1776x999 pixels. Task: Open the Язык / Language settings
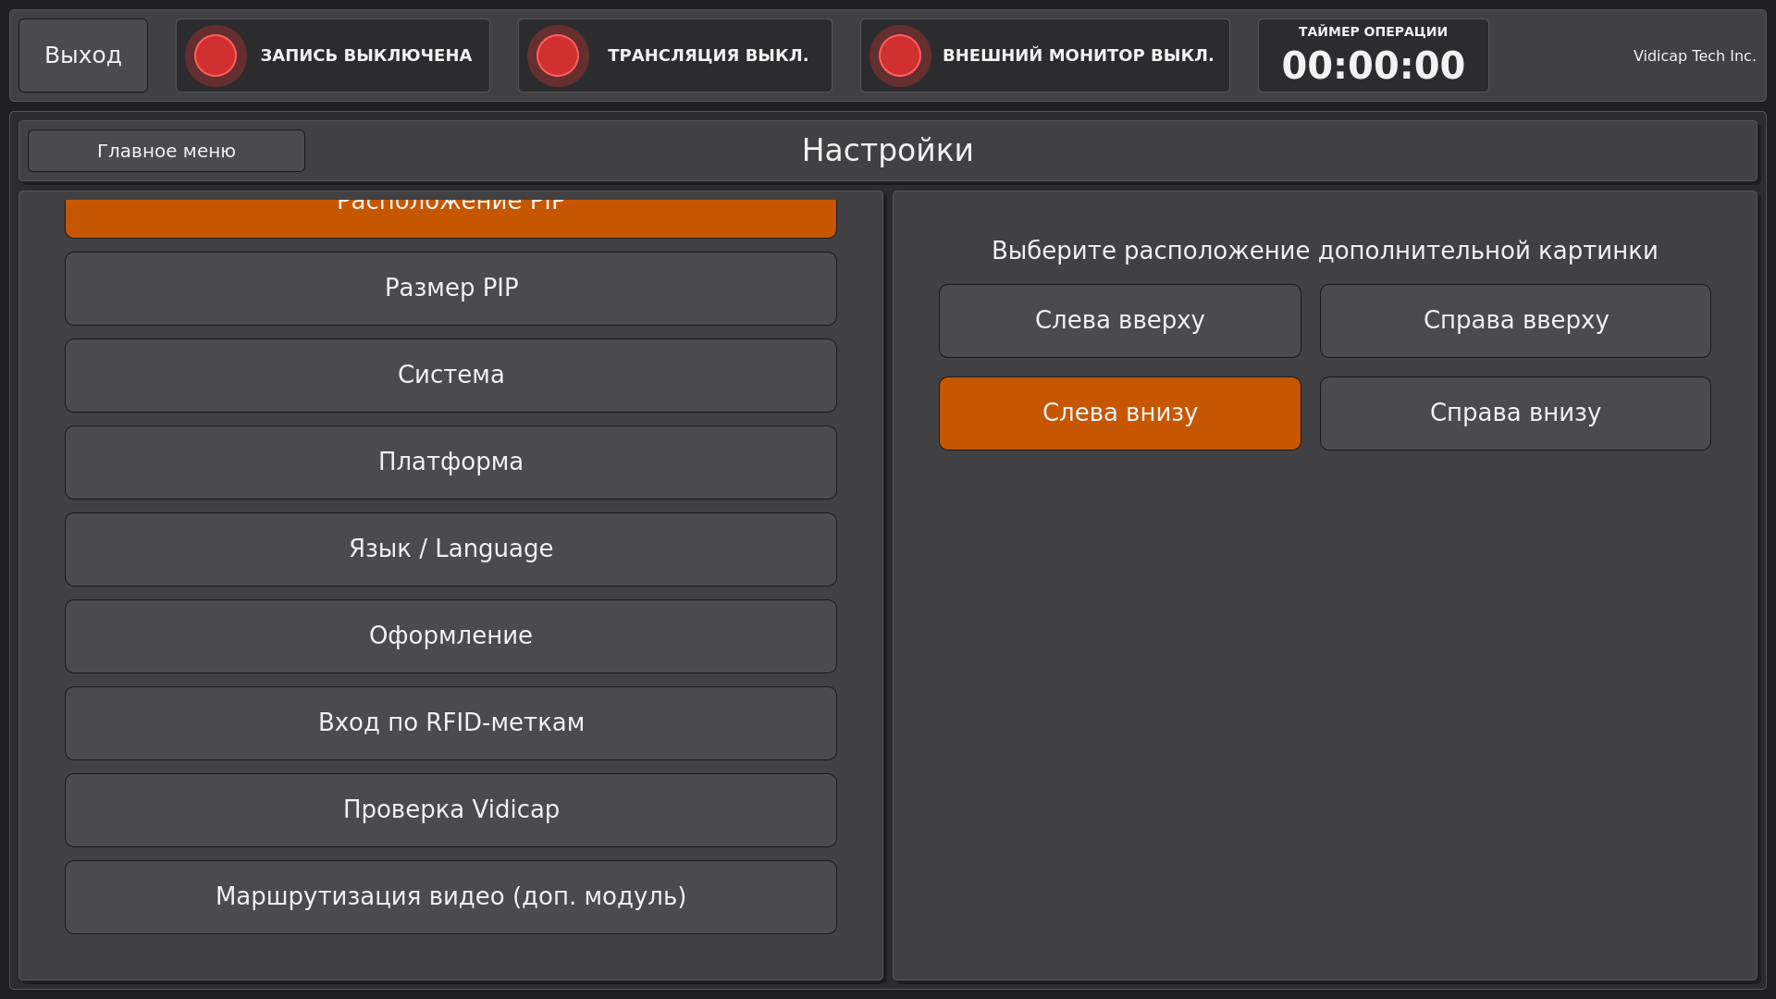tap(451, 549)
